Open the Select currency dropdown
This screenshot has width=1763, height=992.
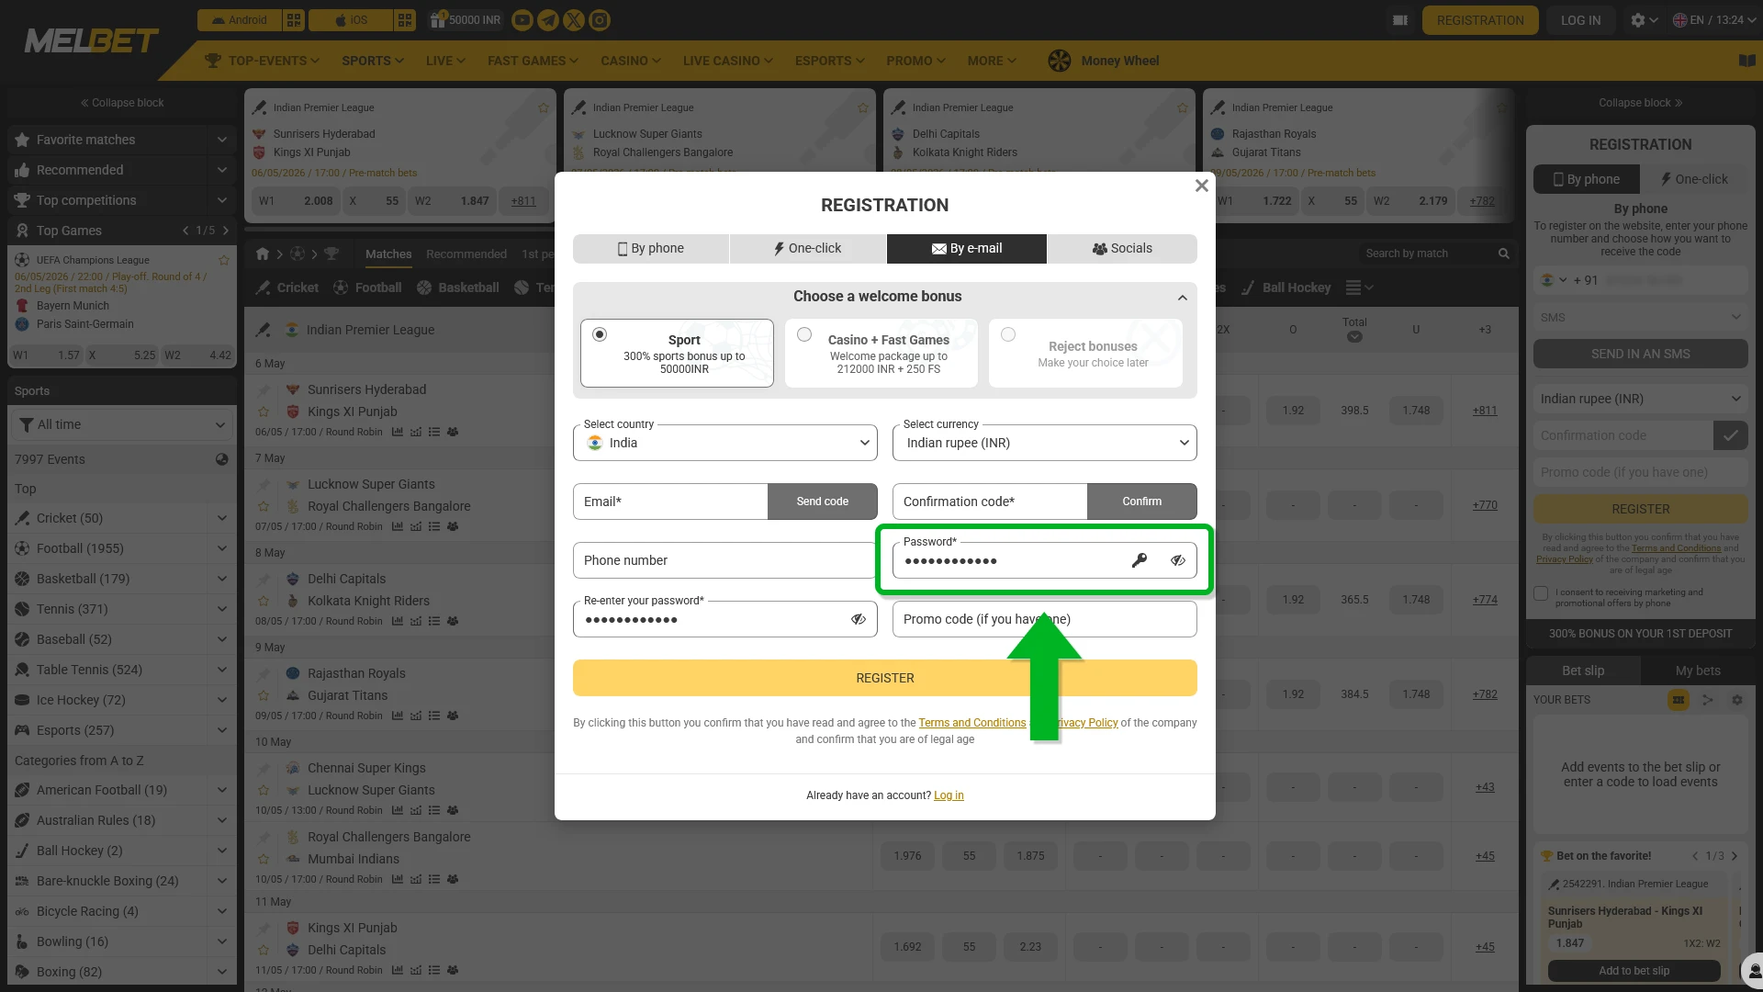point(1045,443)
